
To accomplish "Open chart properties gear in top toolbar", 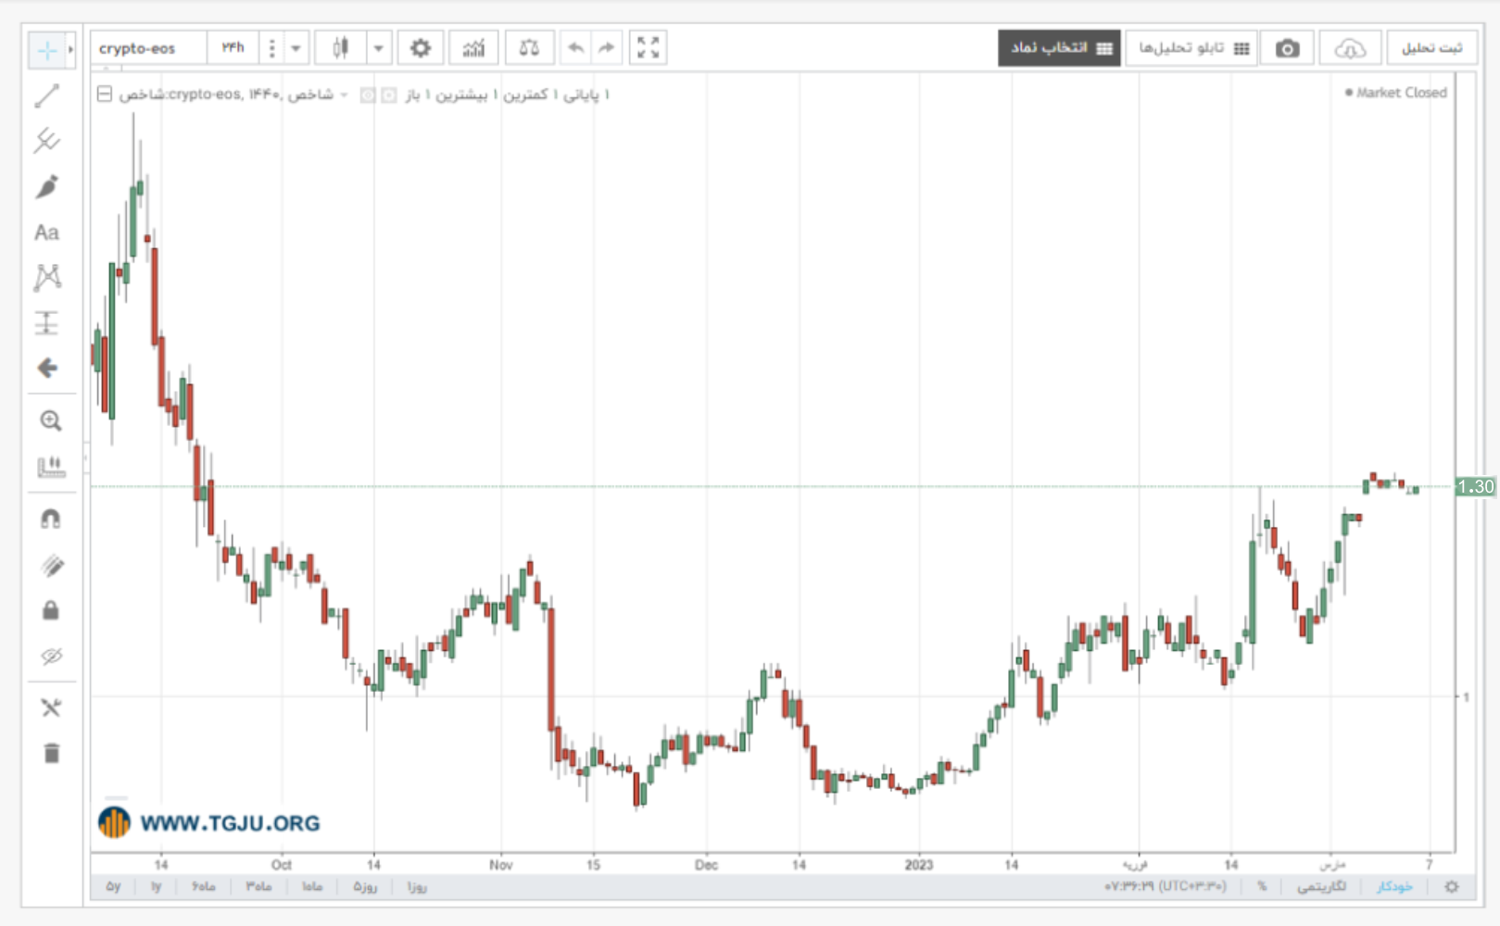I will click(x=420, y=48).
